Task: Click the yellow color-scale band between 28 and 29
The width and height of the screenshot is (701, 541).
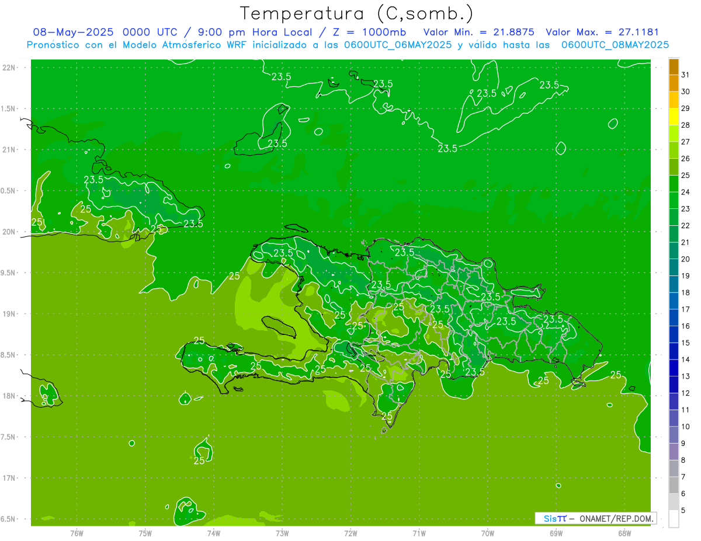Action: 674,117
